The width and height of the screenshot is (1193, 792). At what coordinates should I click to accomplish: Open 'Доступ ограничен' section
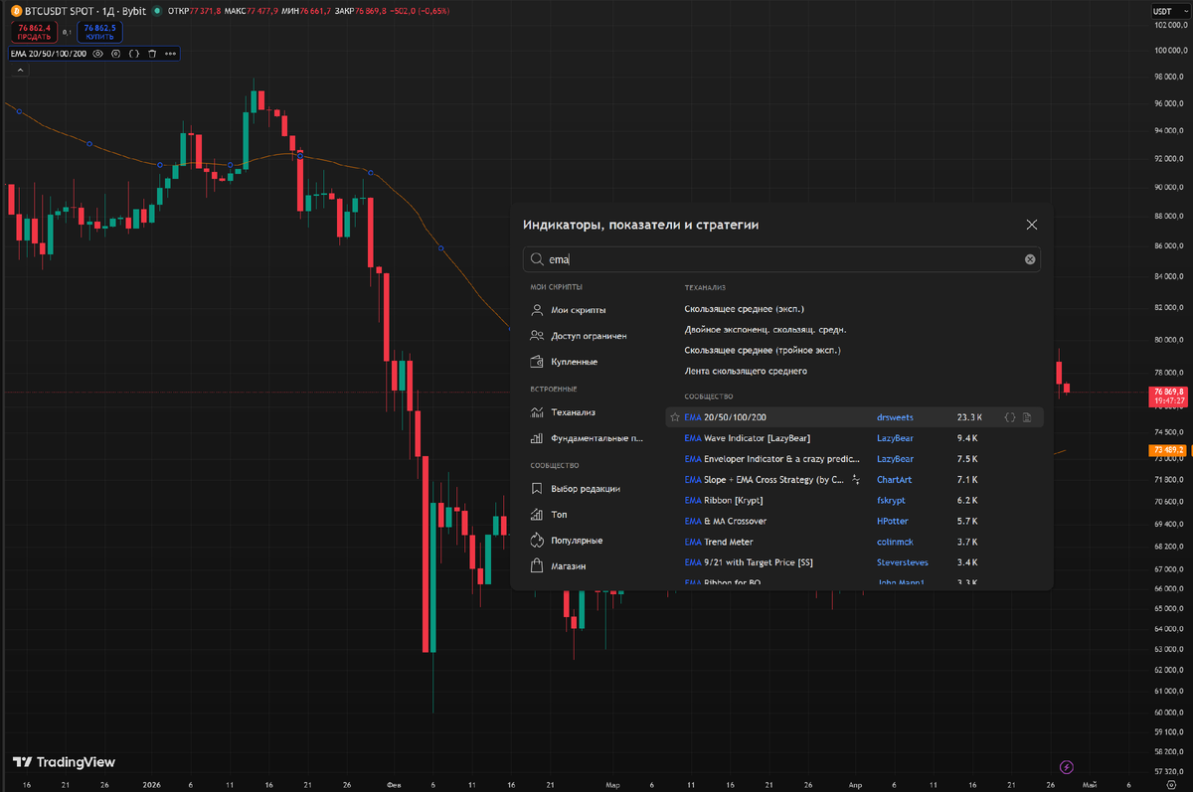587,336
